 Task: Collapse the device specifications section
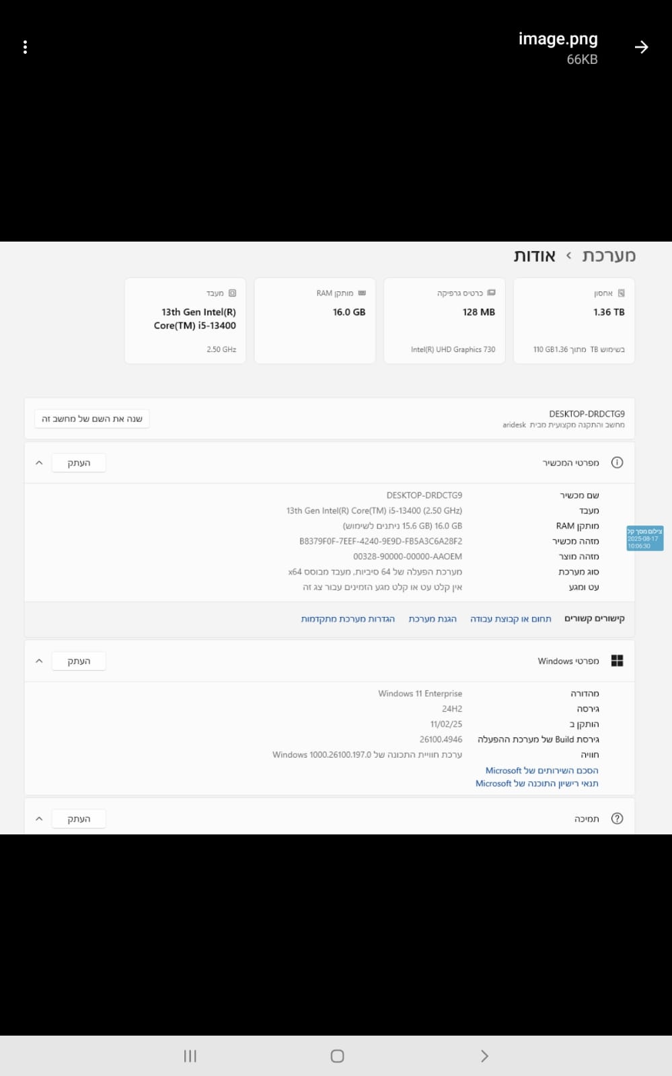pyautogui.click(x=39, y=463)
